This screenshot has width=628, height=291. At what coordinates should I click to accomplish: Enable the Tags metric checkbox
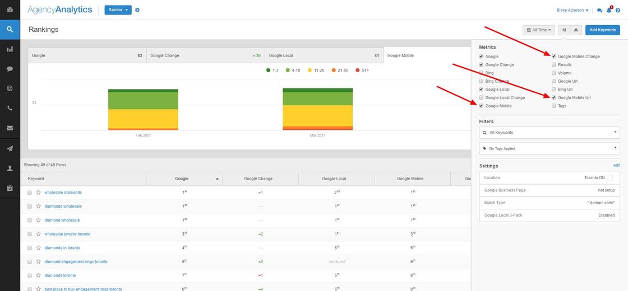[554, 106]
